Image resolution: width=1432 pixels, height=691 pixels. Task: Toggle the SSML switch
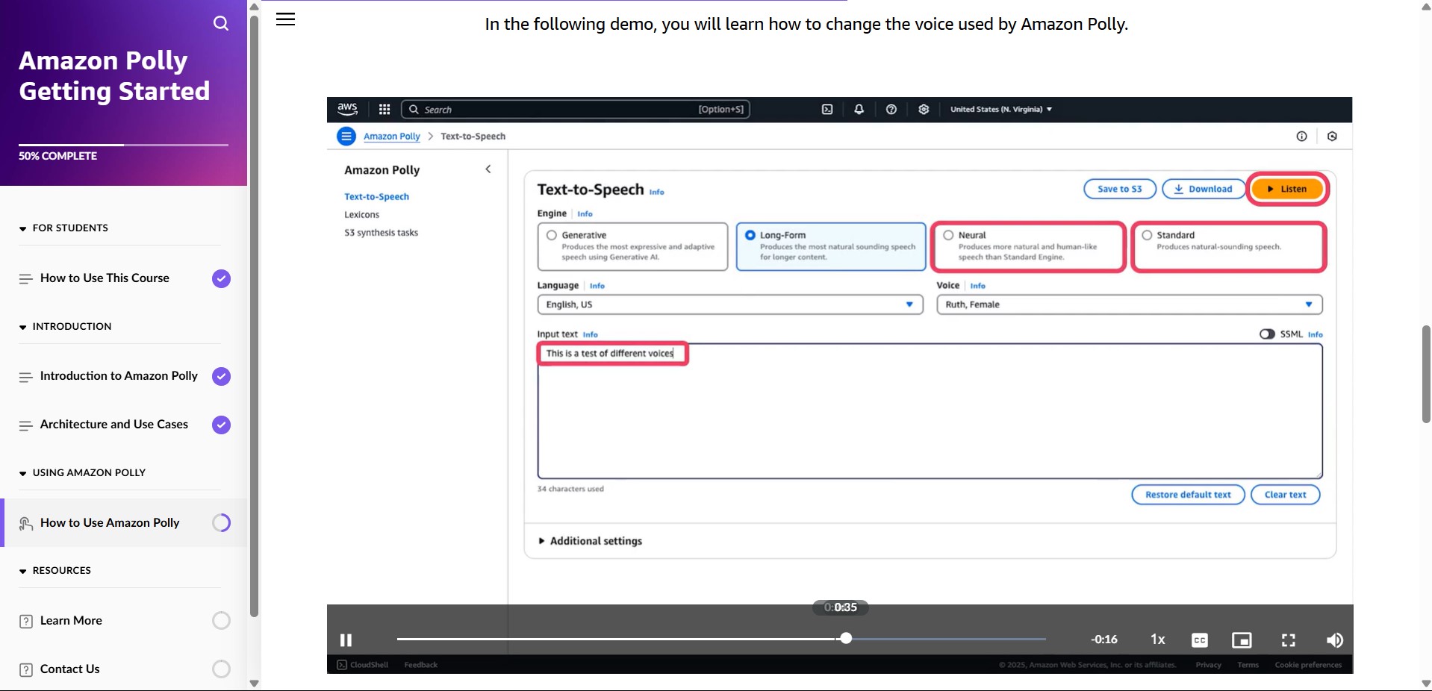tap(1267, 334)
